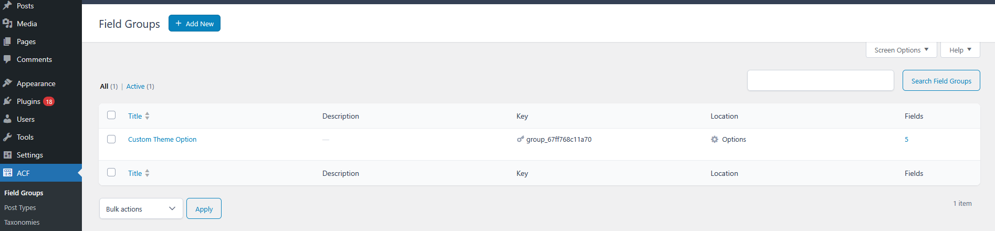Check the select-all box in table header

point(111,115)
